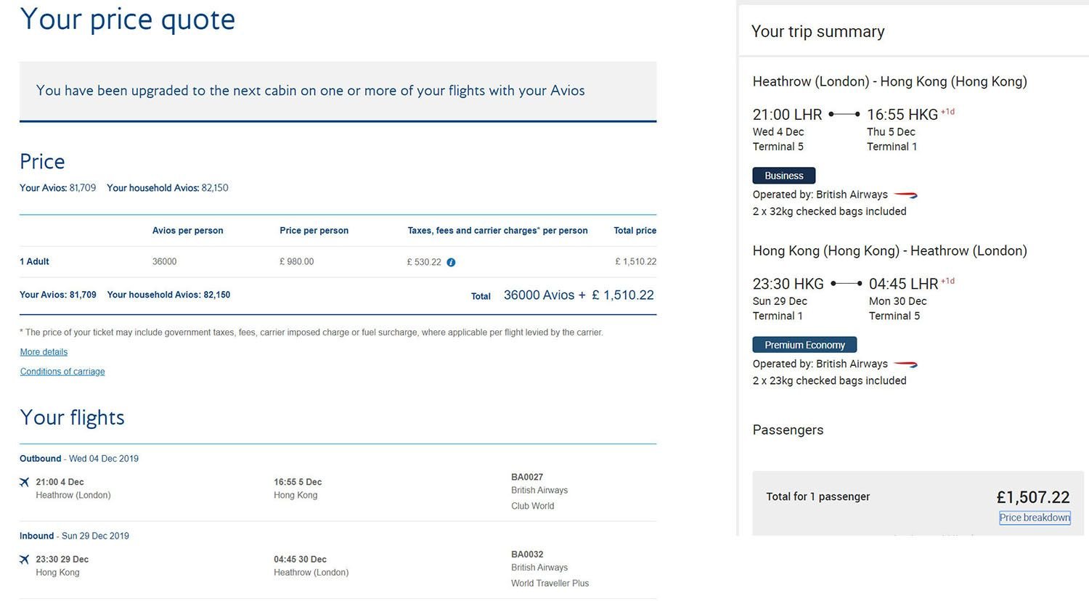The width and height of the screenshot is (1089, 601).
Task: Click the £1,507.22 total for 1 passenger
Action: pos(1033,497)
